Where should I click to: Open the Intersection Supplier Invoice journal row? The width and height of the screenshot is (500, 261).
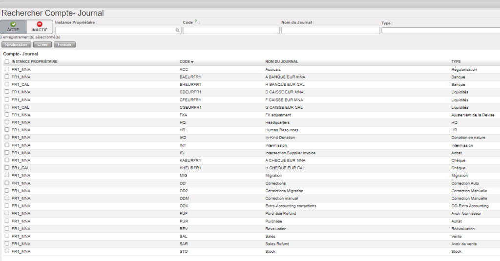(290, 153)
